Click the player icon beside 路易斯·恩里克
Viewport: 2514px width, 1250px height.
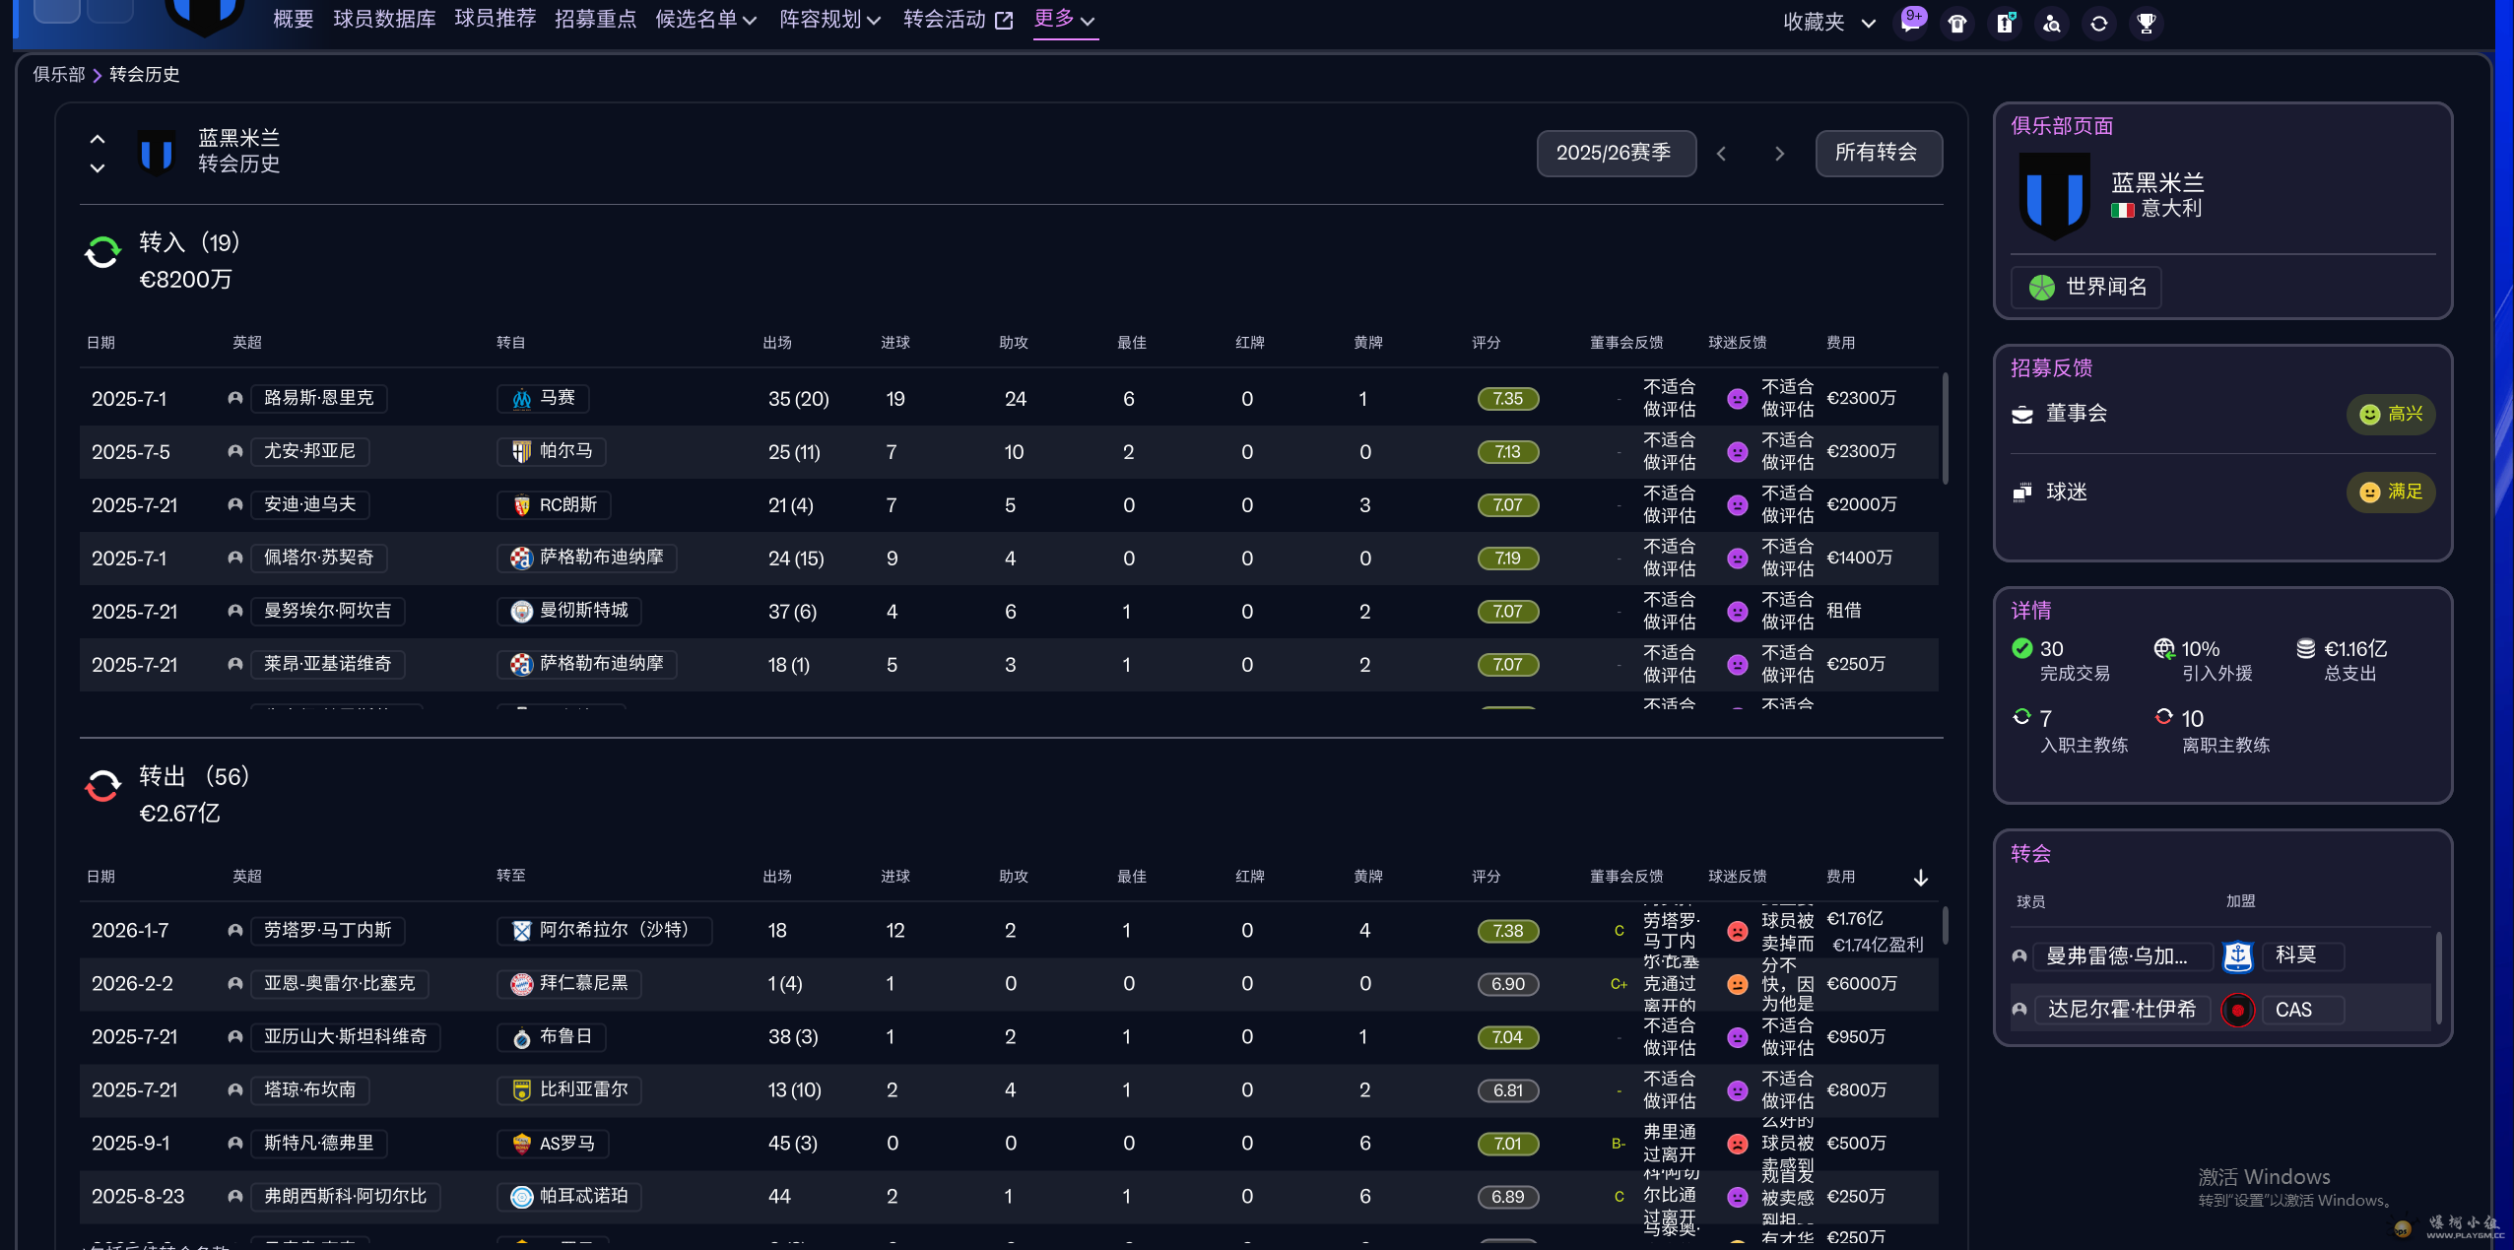coord(235,399)
